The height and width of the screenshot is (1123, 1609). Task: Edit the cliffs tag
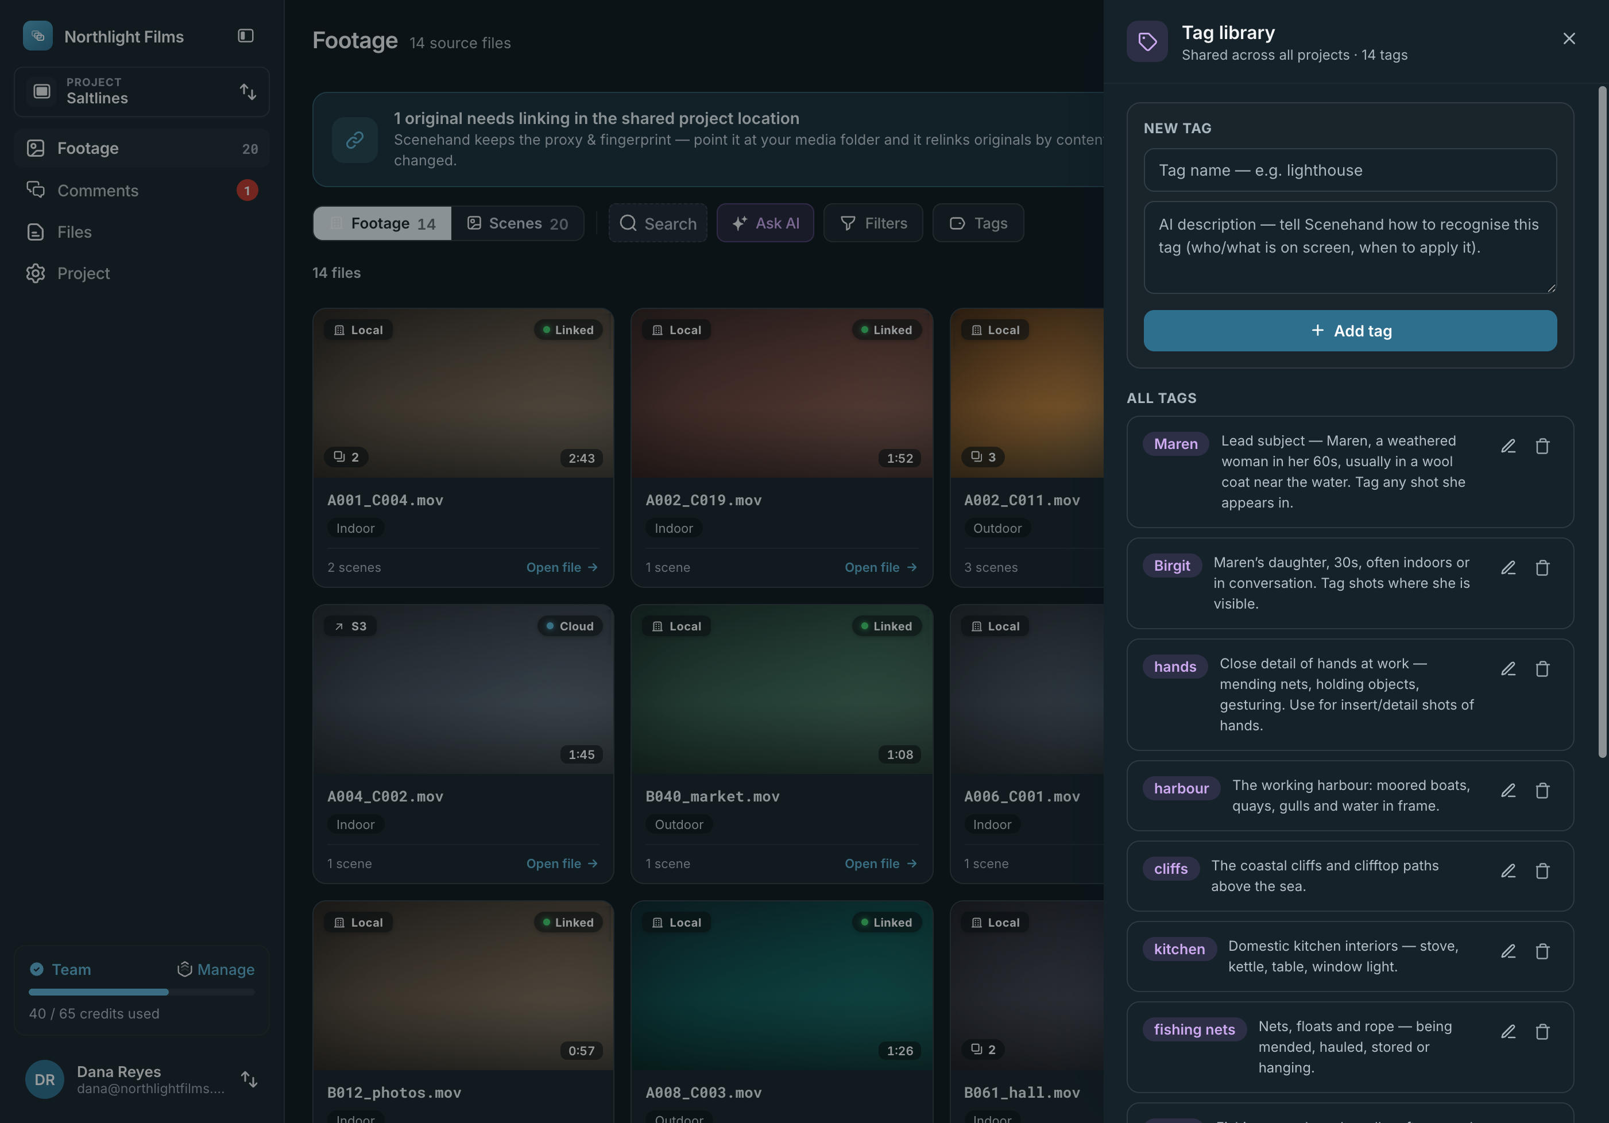point(1508,871)
